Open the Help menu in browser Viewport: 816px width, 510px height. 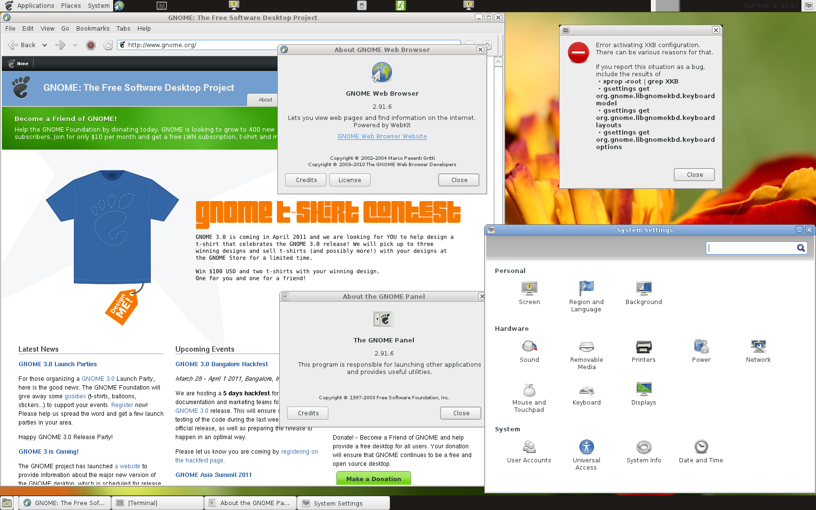click(144, 29)
